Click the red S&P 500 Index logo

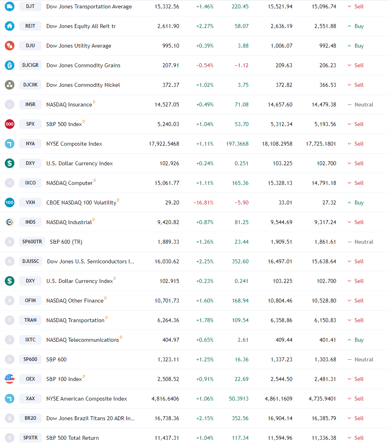point(10,124)
